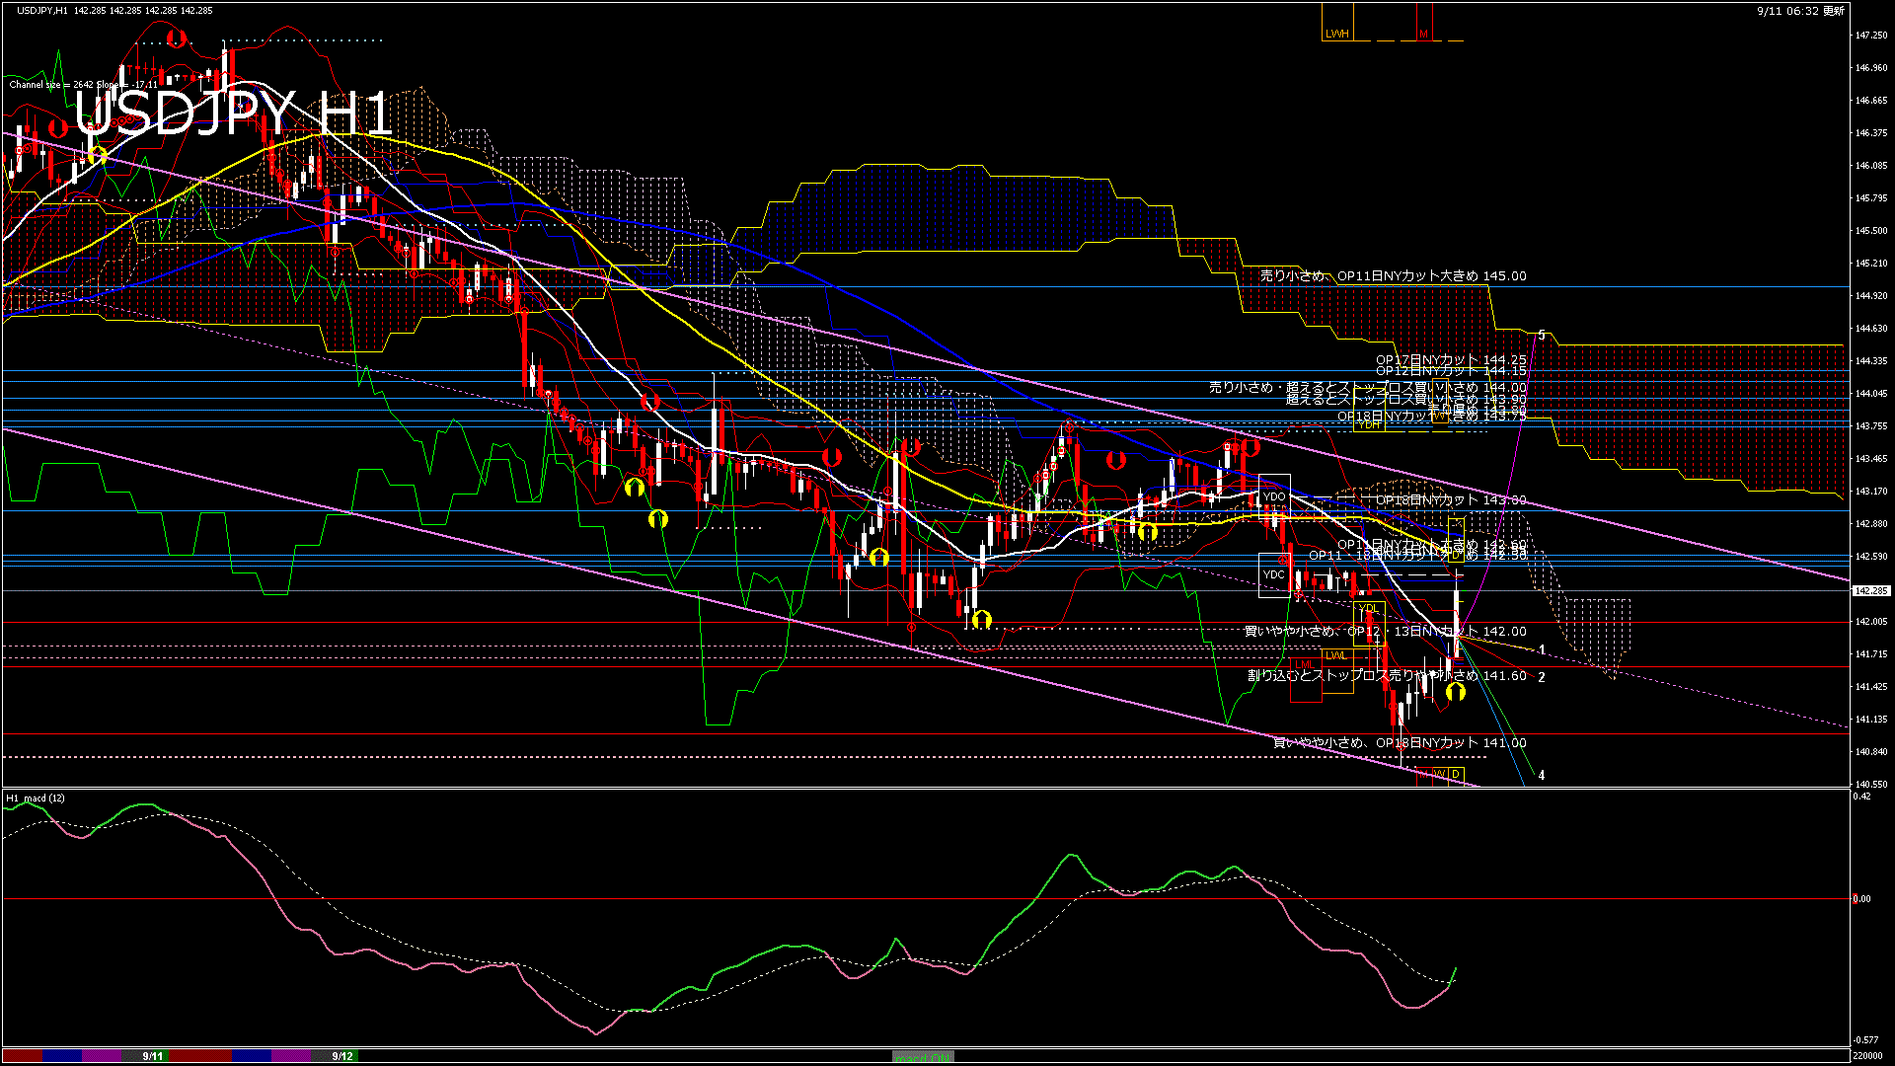Select the 9/11 date marker
The image size is (1895, 1066).
coord(153,1056)
